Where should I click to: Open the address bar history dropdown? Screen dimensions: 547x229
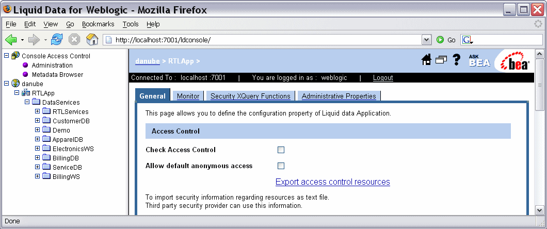(x=427, y=40)
